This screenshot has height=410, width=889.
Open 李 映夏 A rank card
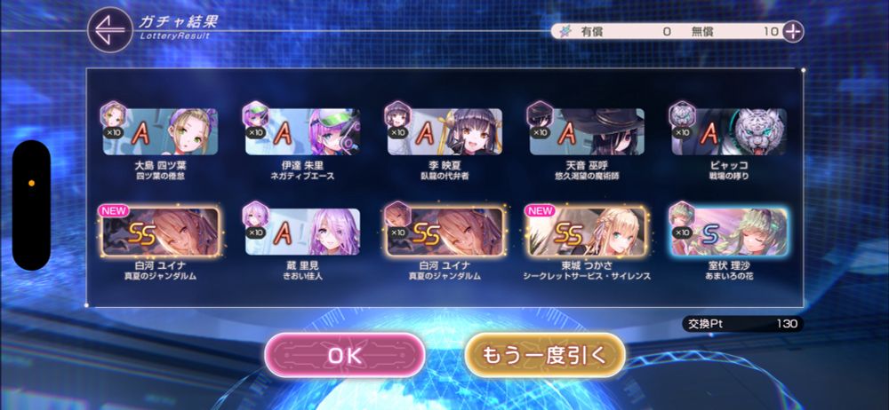coord(444,132)
